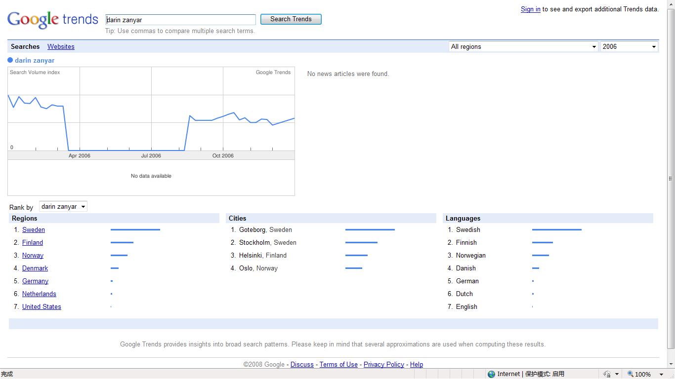Click the Internet zone globe icon
Viewport: 675px width, 379px height.
coord(491,374)
